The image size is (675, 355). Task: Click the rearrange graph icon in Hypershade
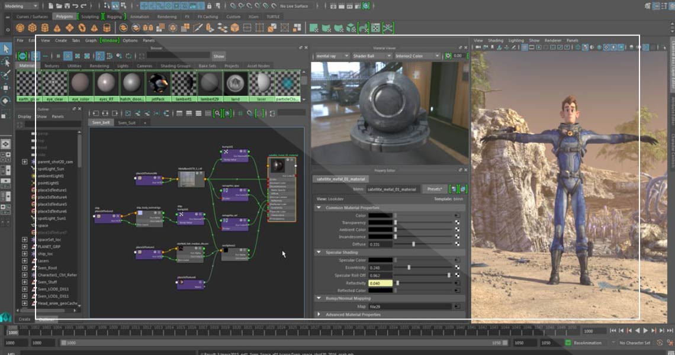(128, 113)
